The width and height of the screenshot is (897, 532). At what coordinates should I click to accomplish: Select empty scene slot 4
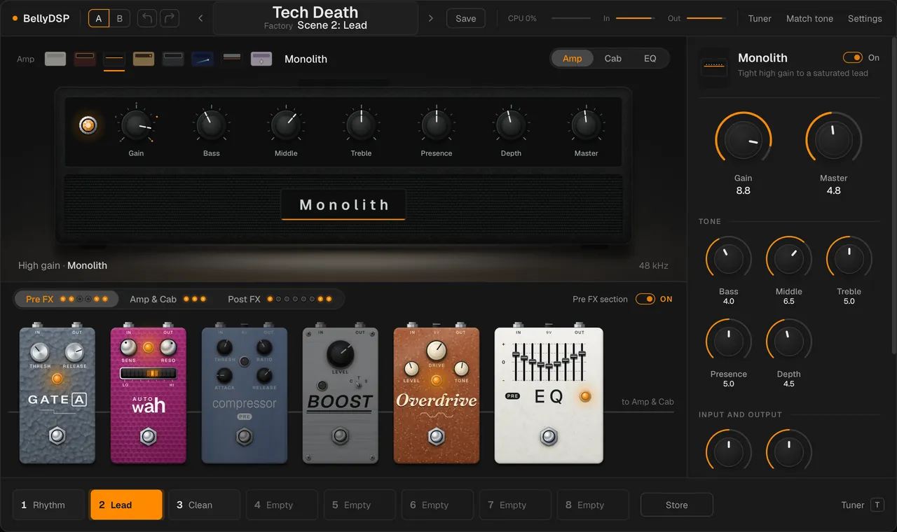282,505
